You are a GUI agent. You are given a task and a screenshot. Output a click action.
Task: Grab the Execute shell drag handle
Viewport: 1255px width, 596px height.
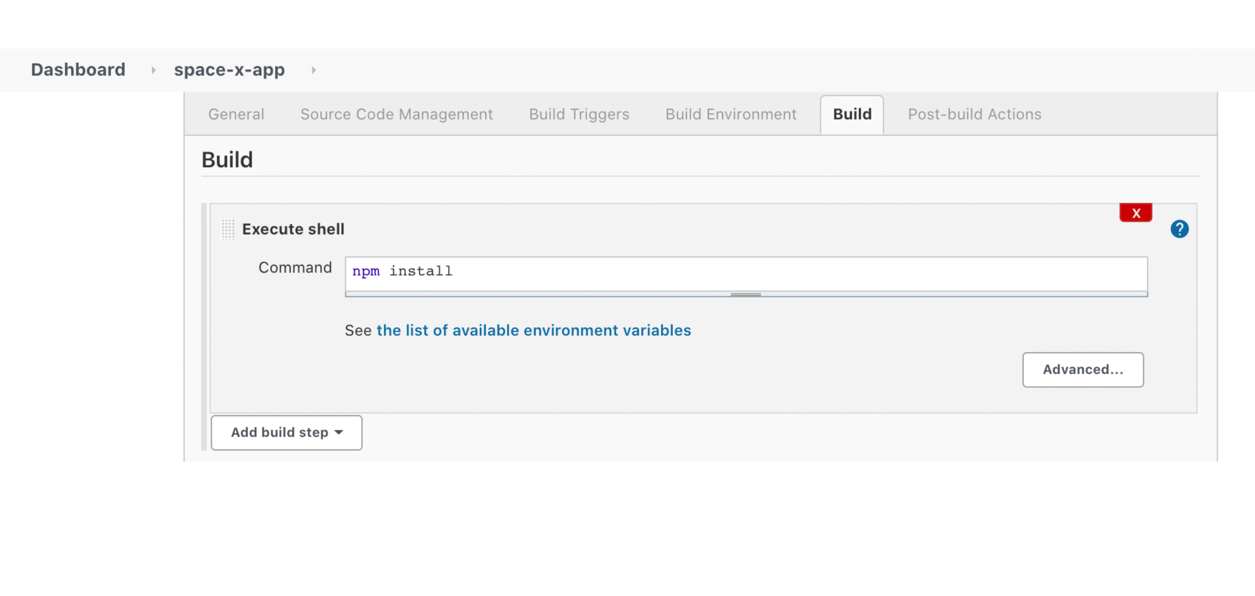227,229
